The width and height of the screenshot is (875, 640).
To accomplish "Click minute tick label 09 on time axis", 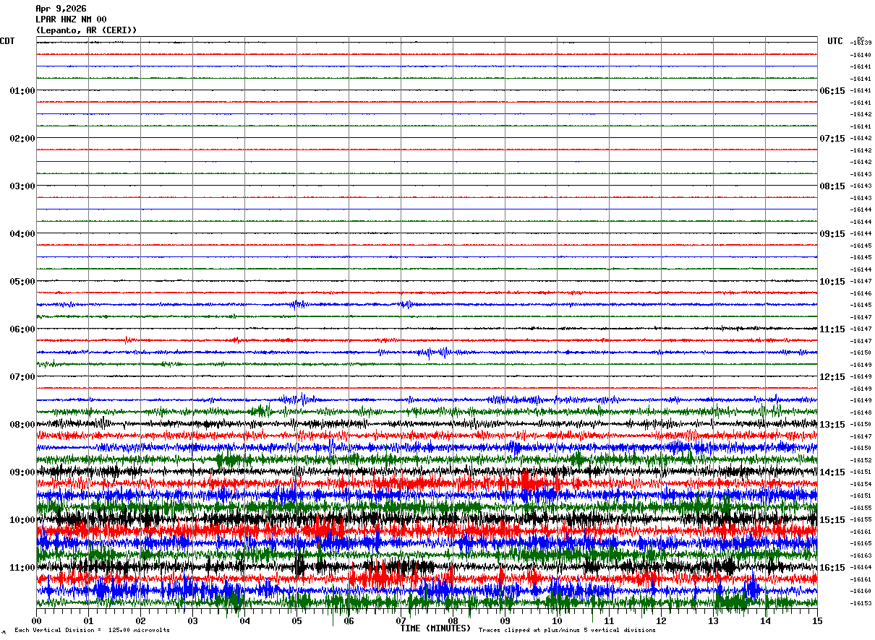I will point(505,620).
